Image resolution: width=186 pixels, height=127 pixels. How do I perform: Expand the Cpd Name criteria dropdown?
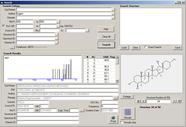113,9
